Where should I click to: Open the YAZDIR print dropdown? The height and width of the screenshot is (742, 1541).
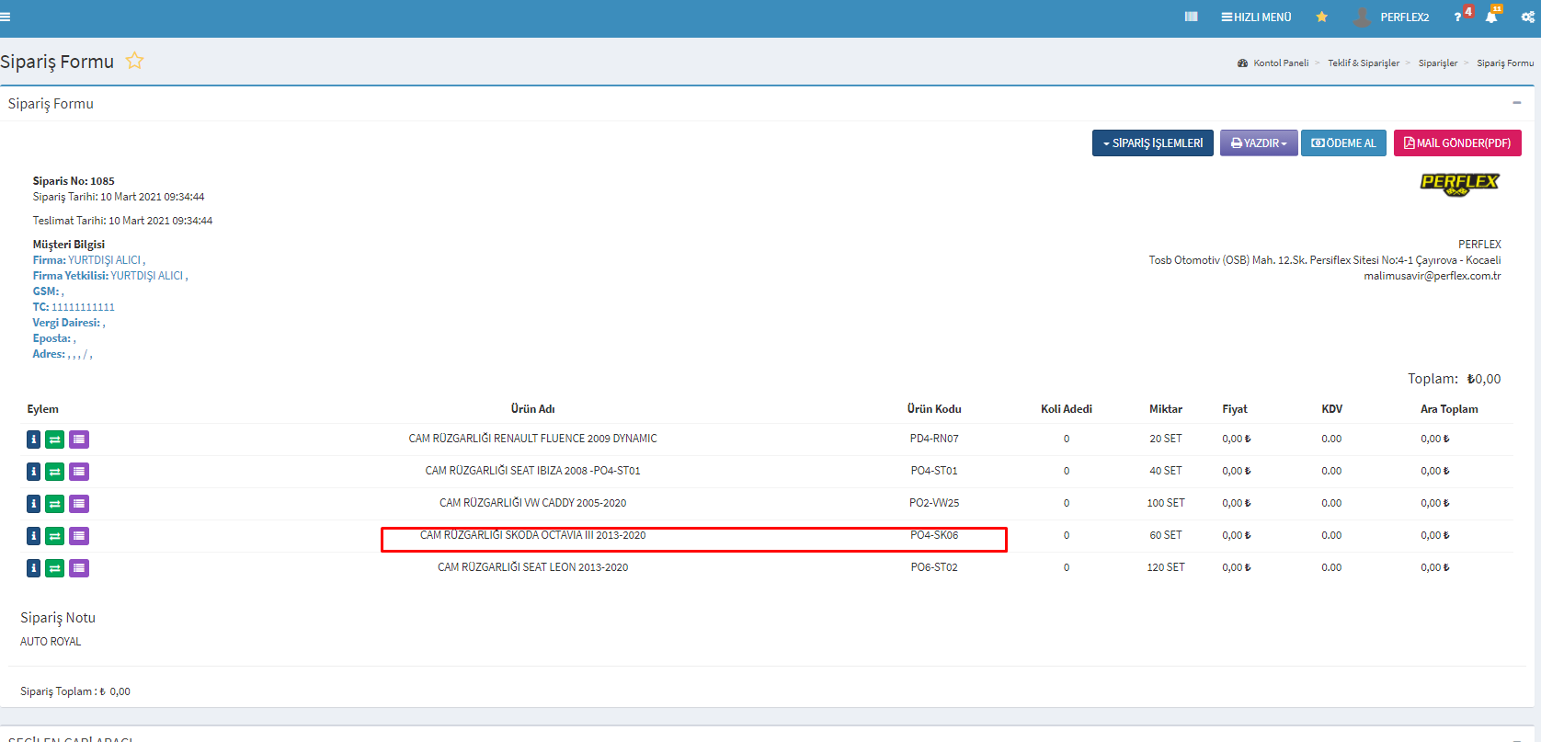1258,143
